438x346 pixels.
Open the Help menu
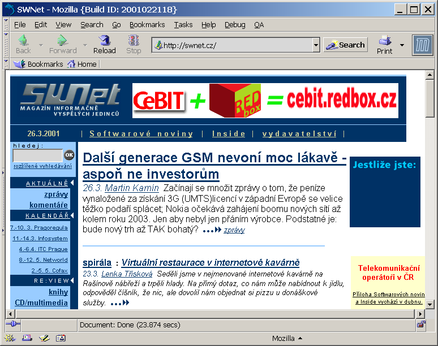click(x=209, y=25)
